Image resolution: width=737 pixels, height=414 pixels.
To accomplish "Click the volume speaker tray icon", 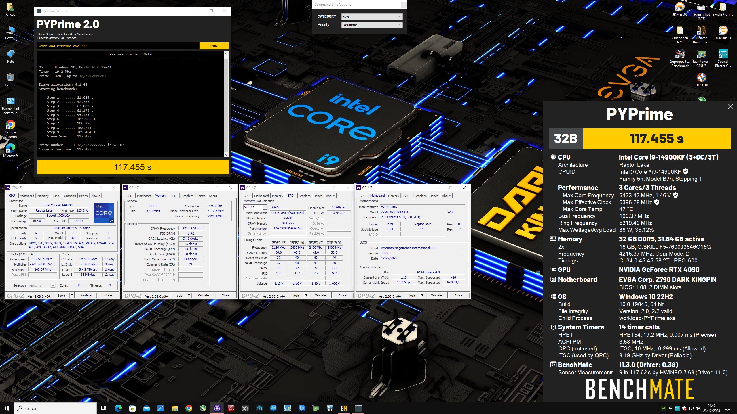I will click(698, 408).
